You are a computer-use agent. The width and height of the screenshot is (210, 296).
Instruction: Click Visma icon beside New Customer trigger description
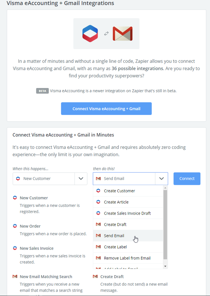(15, 198)
